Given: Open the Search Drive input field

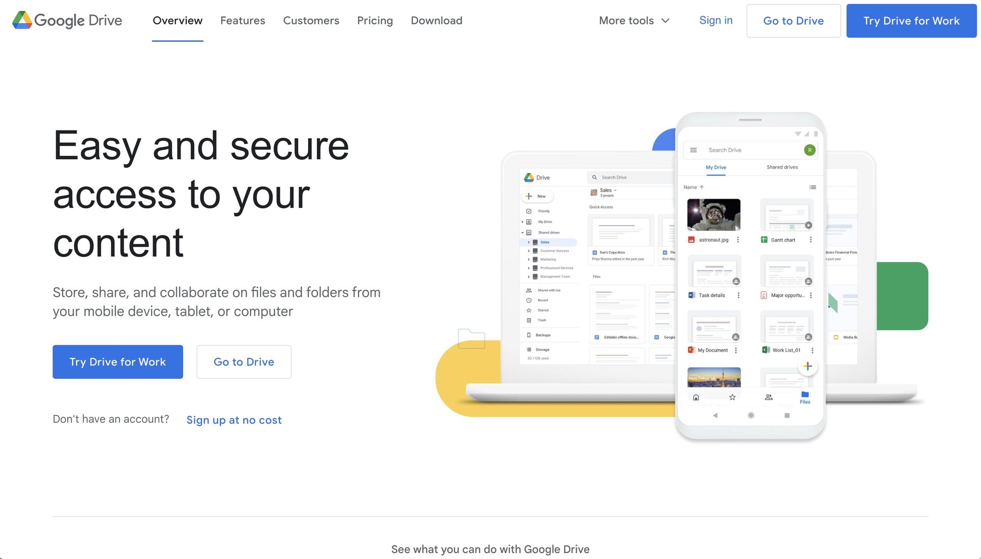Looking at the screenshot, I should pos(749,150).
